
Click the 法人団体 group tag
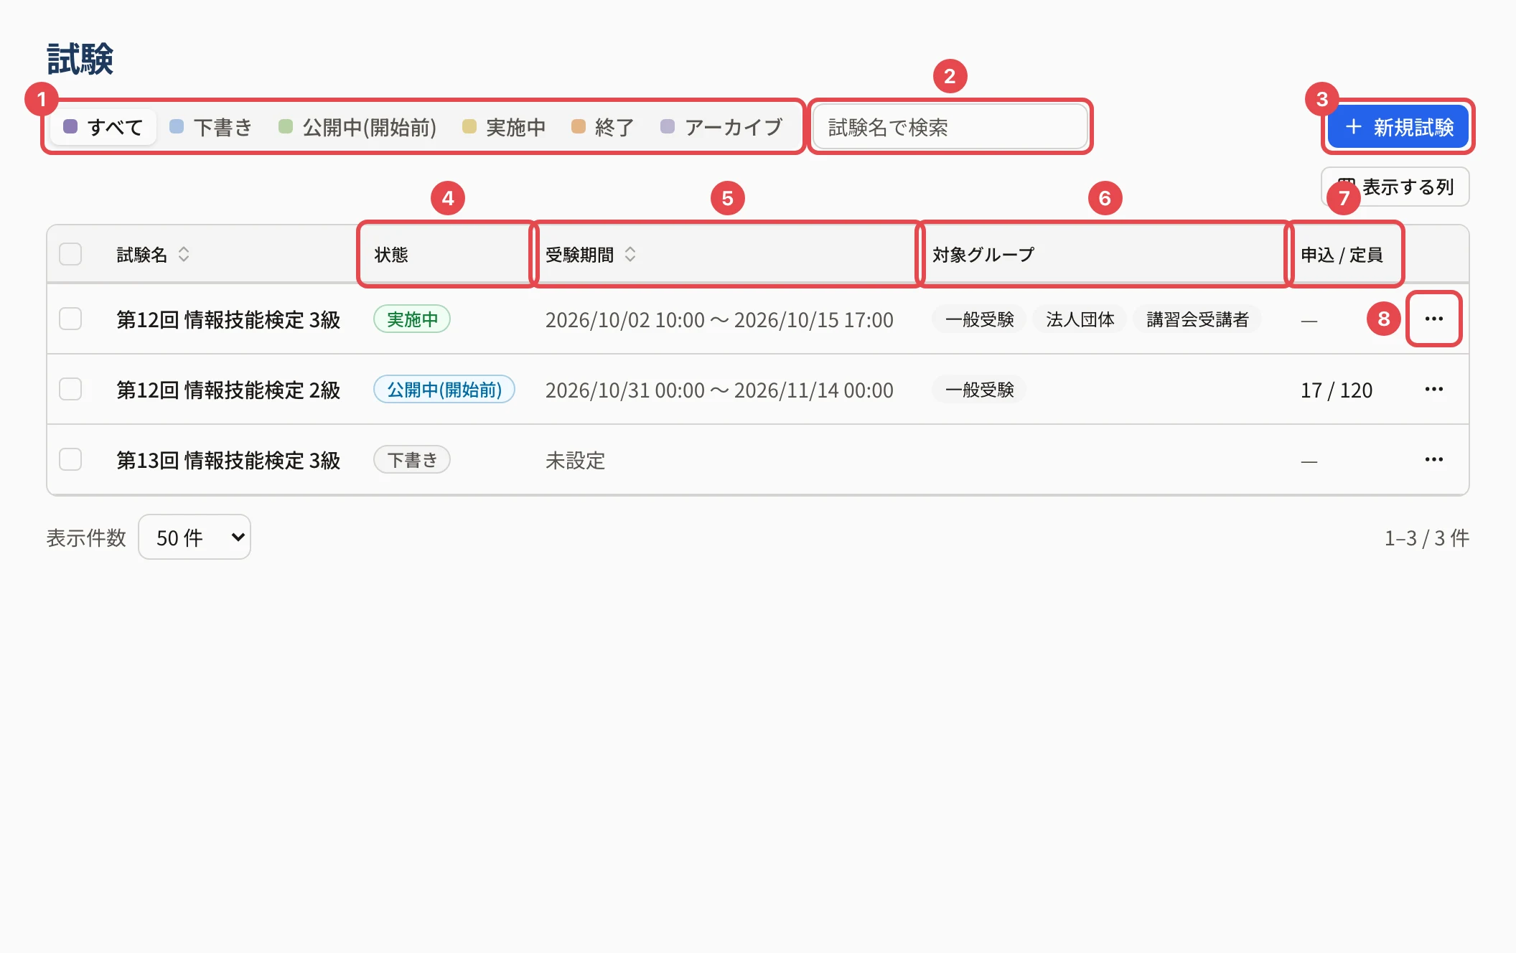click(1080, 319)
